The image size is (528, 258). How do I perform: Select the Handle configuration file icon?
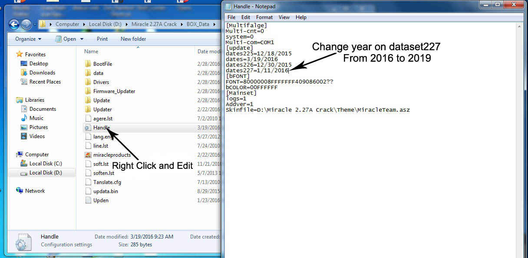pos(88,127)
